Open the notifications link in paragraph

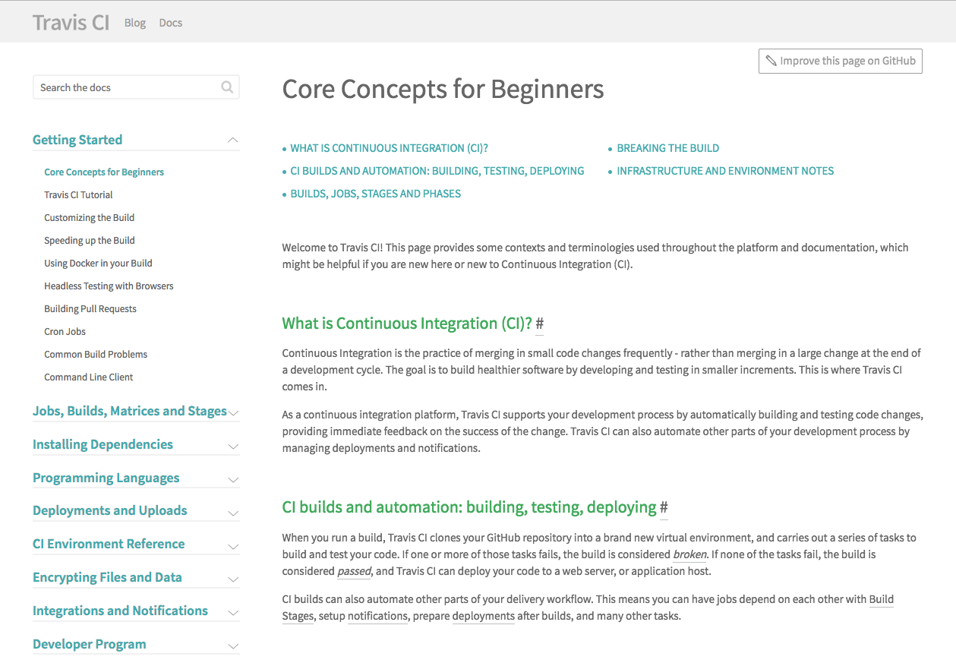pyautogui.click(x=378, y=616)
